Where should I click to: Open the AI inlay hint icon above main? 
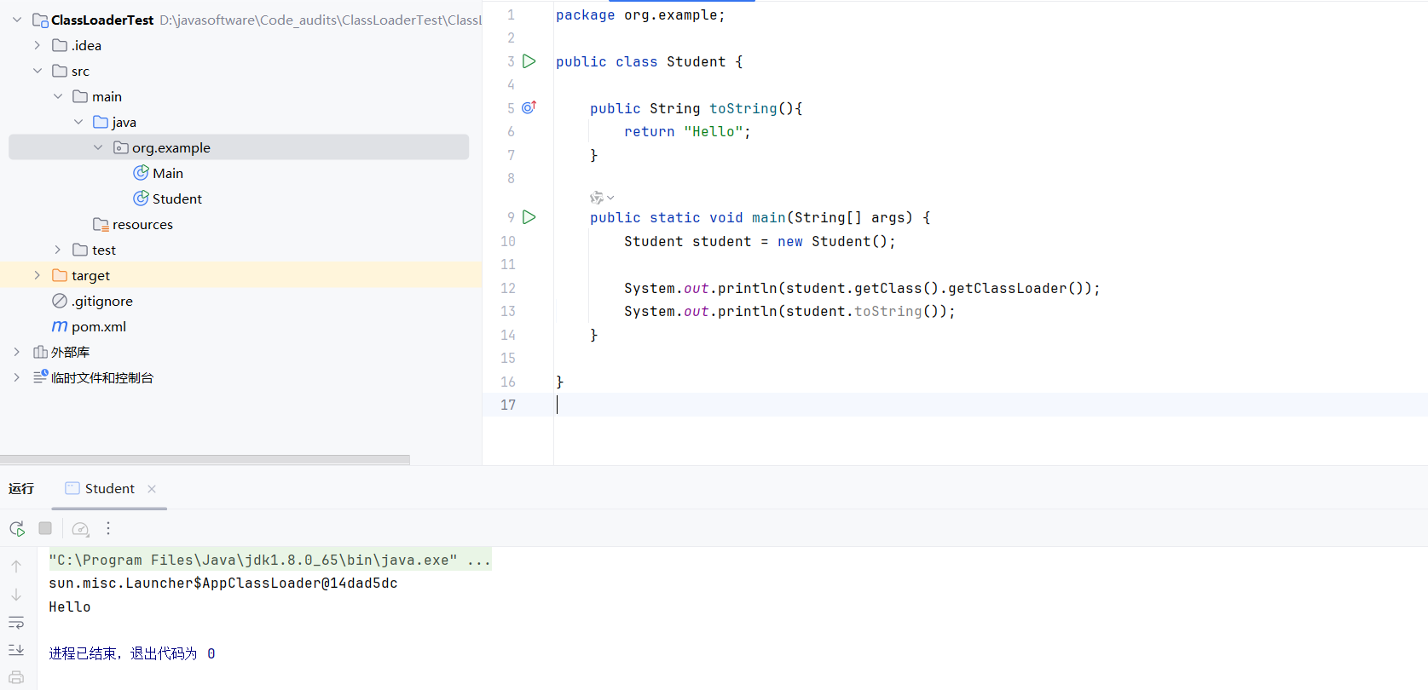click(x=597, y=198)
